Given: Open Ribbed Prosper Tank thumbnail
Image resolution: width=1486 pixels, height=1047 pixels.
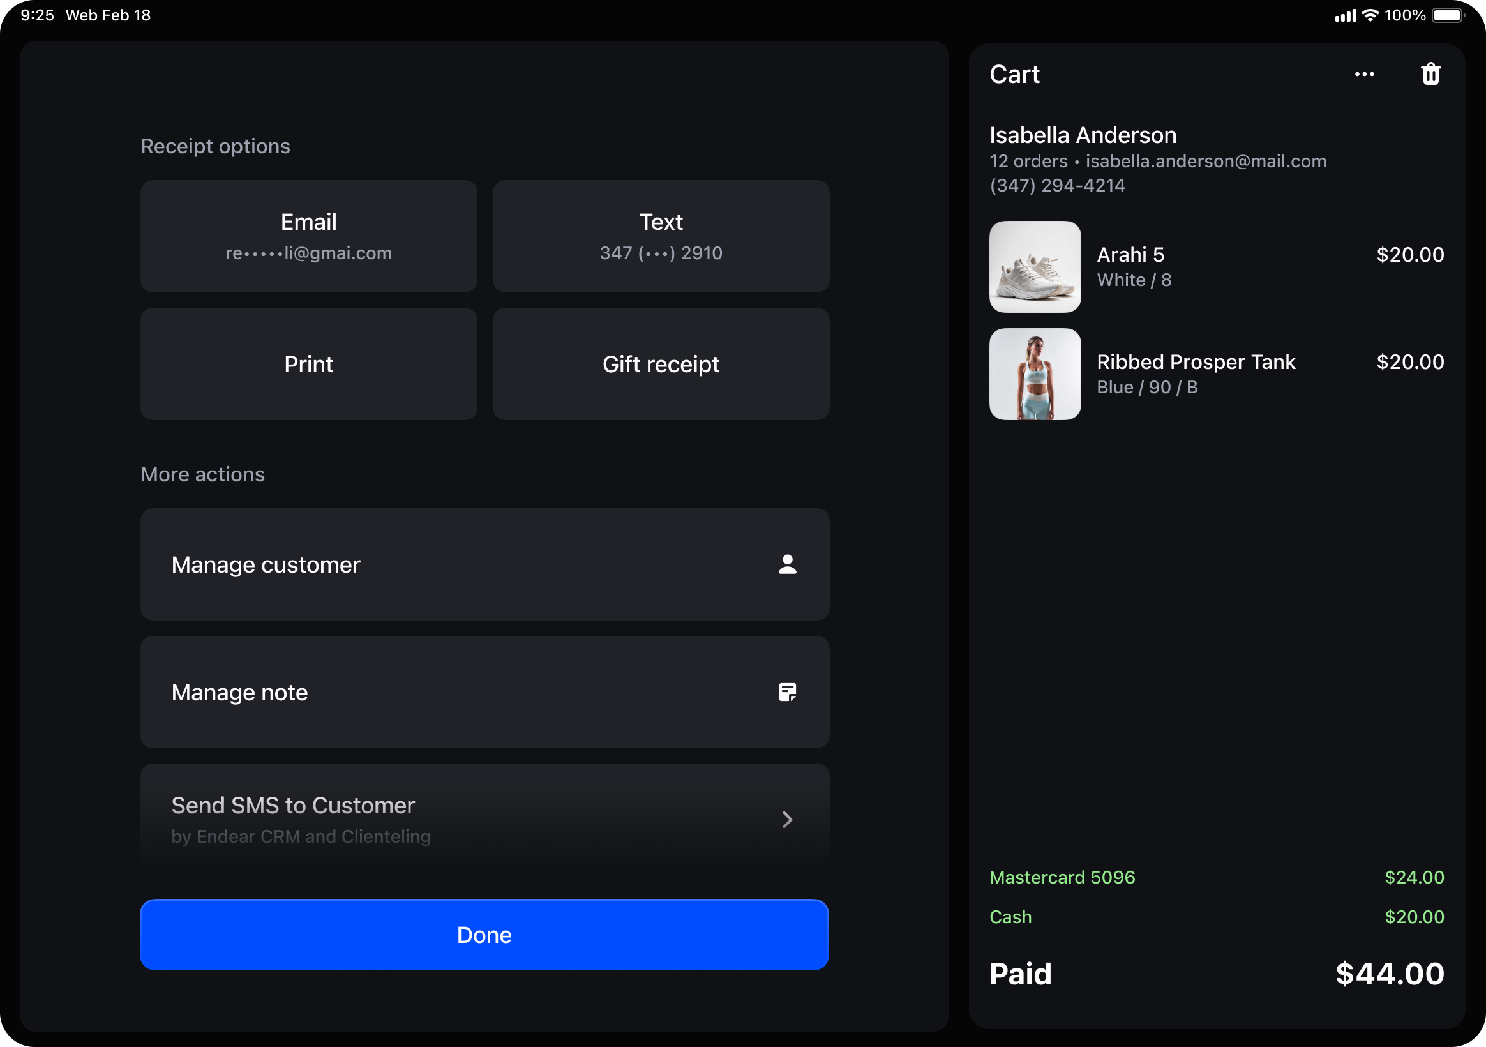Looking at the screenshot, I should (1035, 374).
